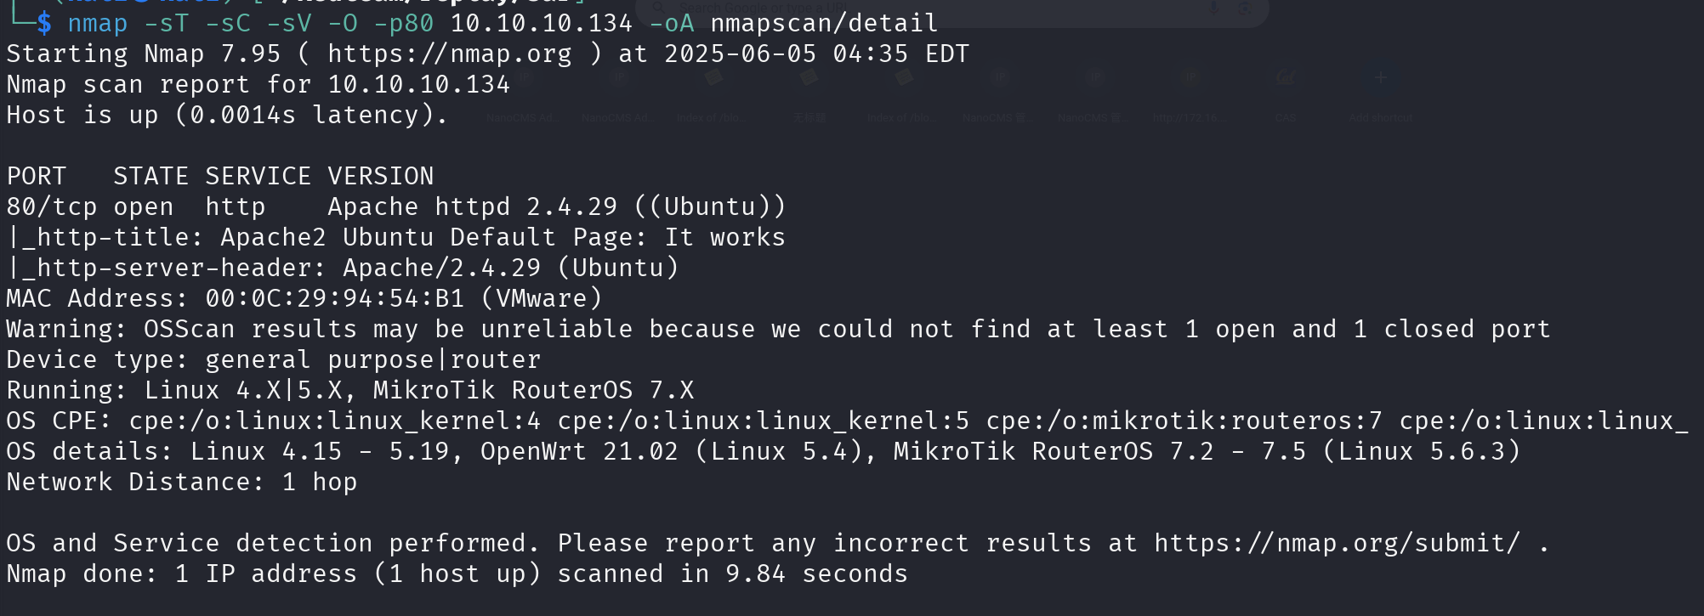Click the magnifier icon in search box
1704x616 pixels.
click(657, 8)
